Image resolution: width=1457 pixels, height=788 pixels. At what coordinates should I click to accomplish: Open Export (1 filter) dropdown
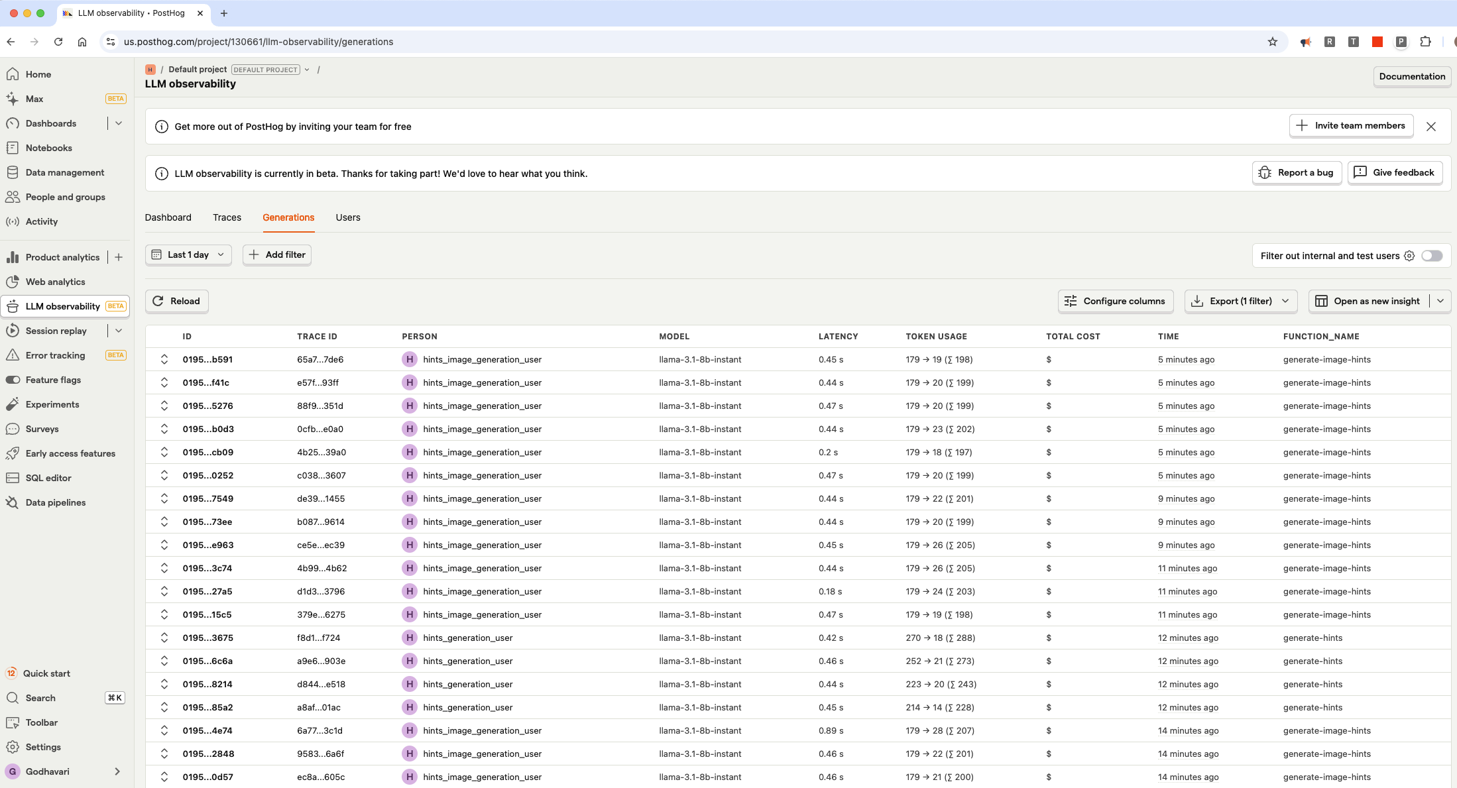click(1240, 301)
